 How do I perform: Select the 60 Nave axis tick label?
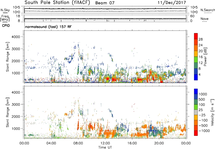pos(192,16)
